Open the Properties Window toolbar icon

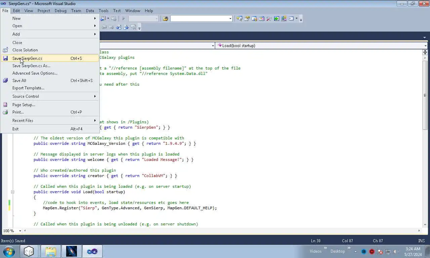click(x=247, y=18)
